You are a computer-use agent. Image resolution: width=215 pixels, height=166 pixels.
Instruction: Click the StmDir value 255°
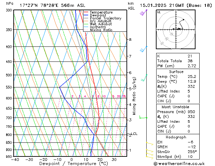pos(192,152)
